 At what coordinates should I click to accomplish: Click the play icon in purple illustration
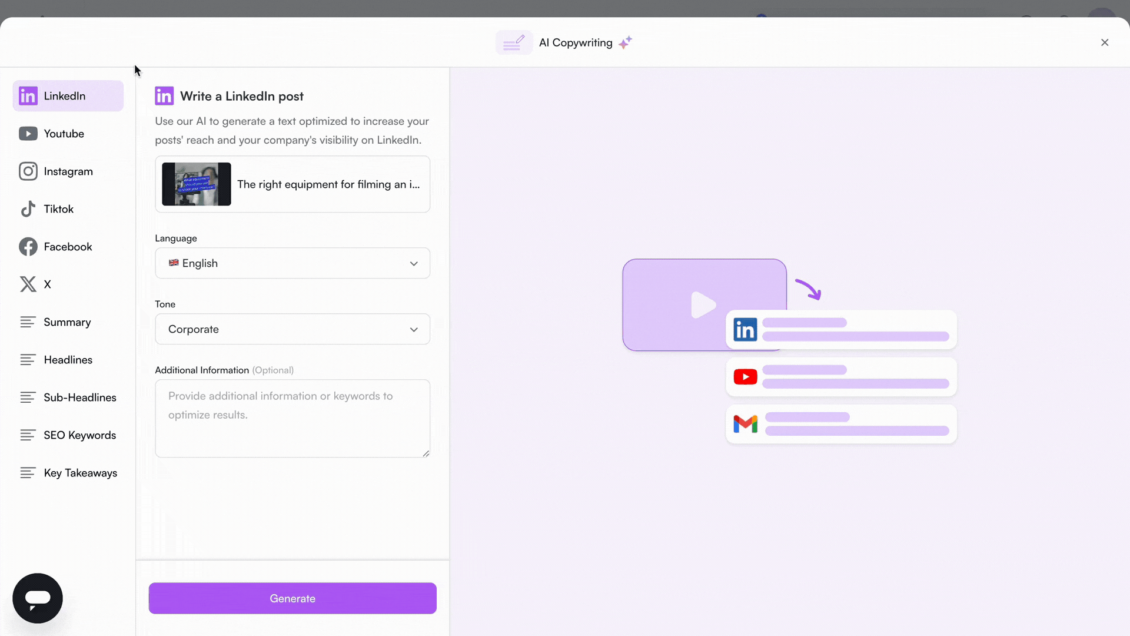(x=704, y=305)
